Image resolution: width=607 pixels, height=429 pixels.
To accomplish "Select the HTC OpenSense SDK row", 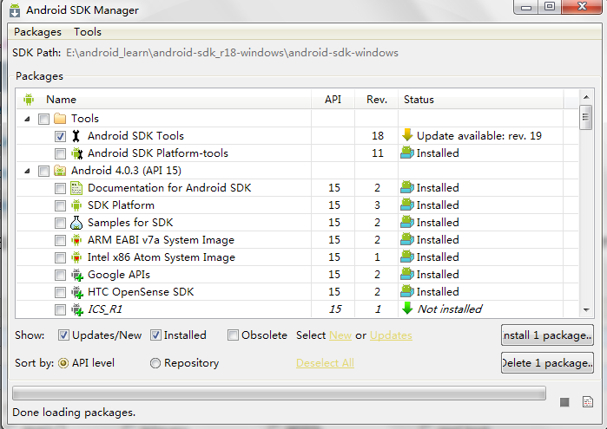I will click(x=297, y=292).
